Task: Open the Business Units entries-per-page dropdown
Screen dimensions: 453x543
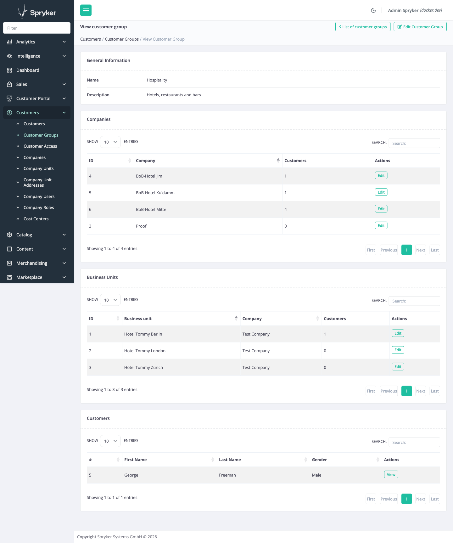Action: pyautogui.click(x=110, y=300)
